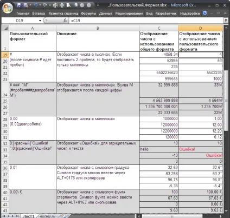The image size is (230, 218).
Task: Click the horizontal scrollbar left arrow
Action: [139, 216]
